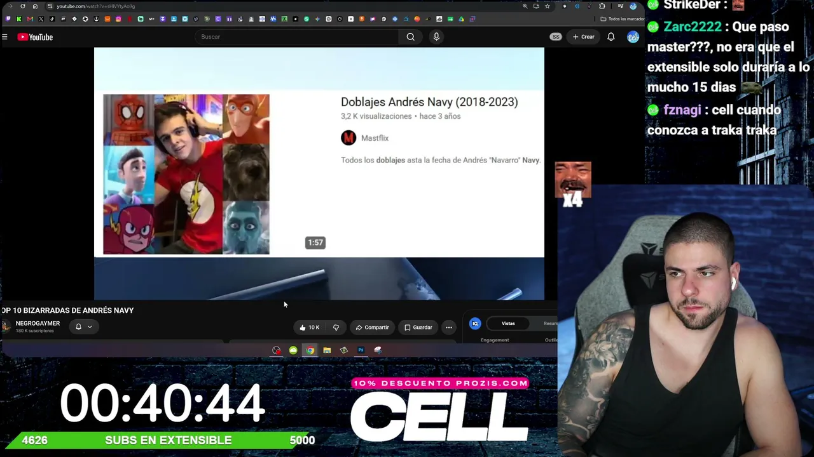Open File Explorer from the taskbar
The image size is (814, 457).
pos(327,350)
